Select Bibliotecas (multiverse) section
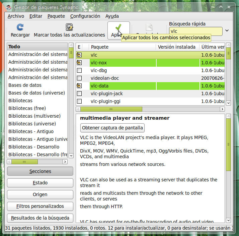 [37, 116]
